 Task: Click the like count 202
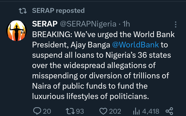point(115,111)
